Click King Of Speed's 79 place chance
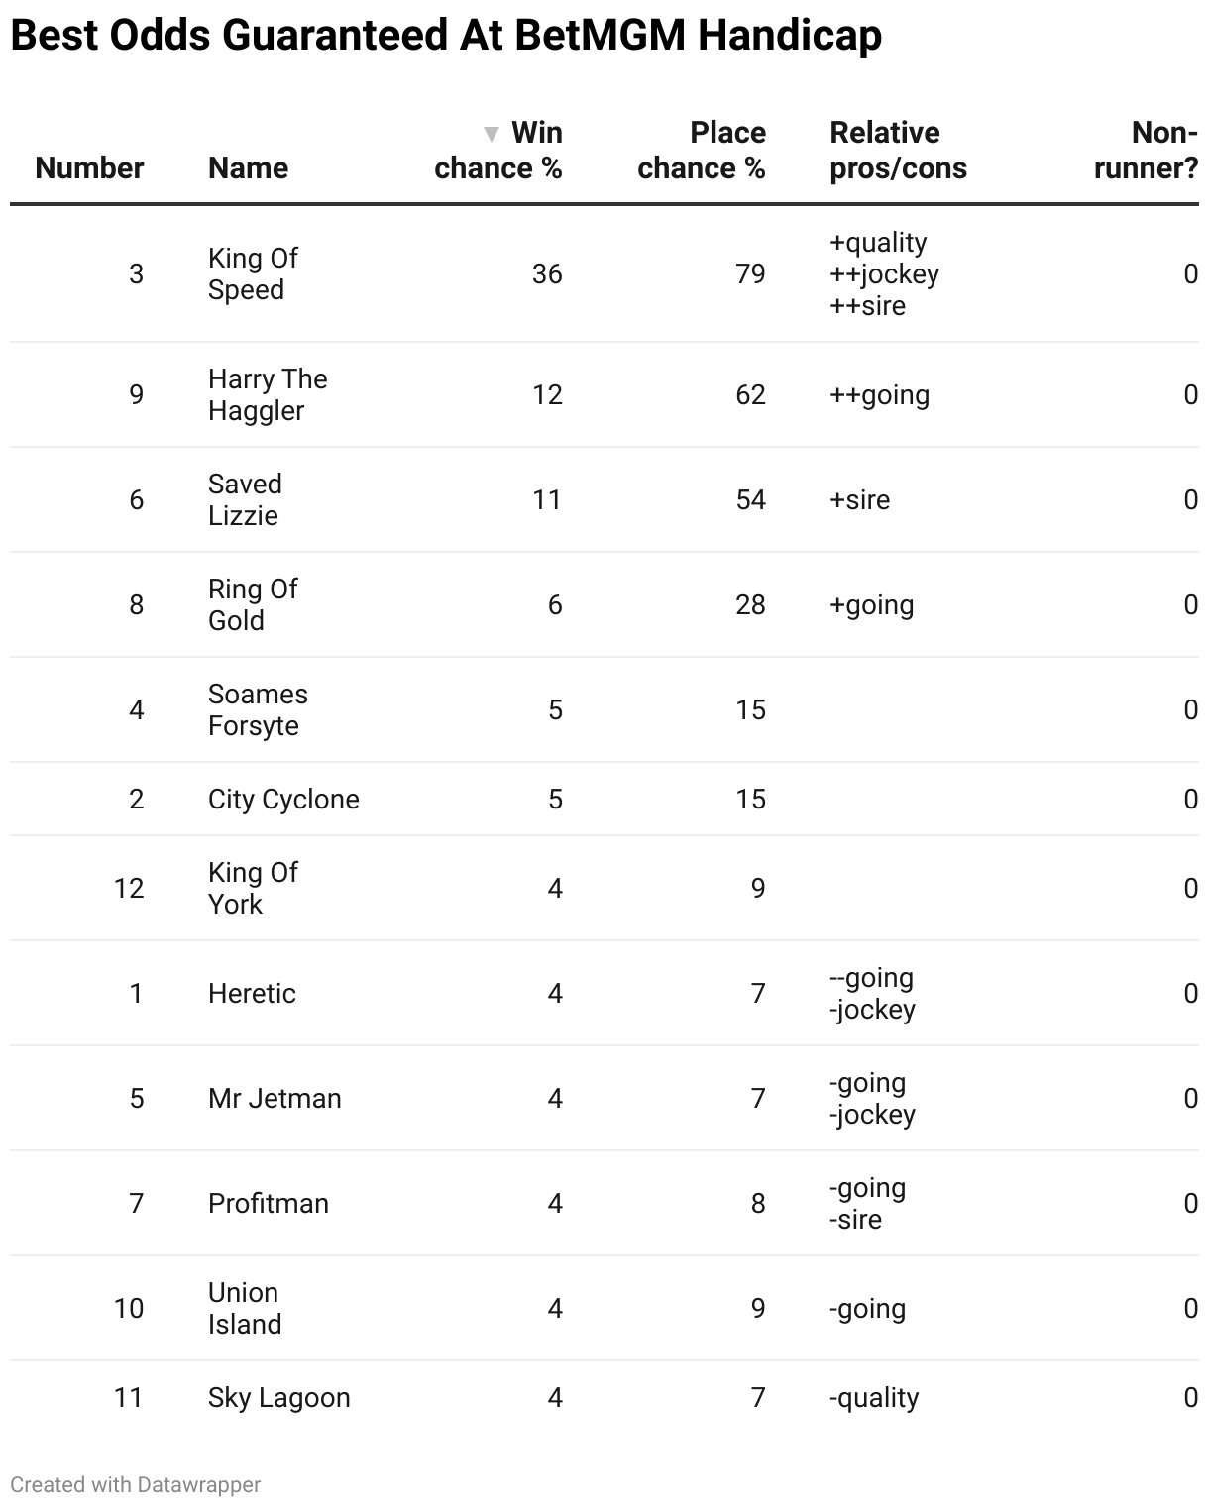The width and height of the screenshot is (1209, 1508). [750, 273]
